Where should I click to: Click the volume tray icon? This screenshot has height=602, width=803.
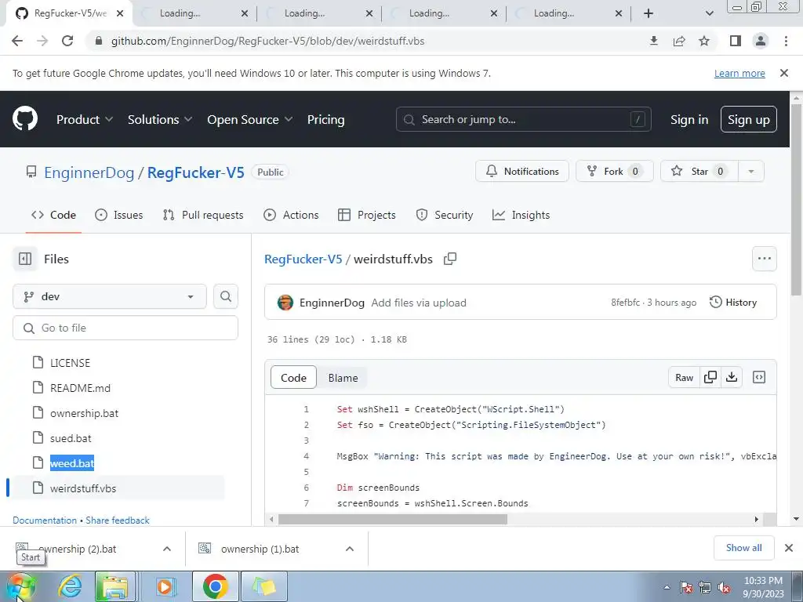point(724,588)
